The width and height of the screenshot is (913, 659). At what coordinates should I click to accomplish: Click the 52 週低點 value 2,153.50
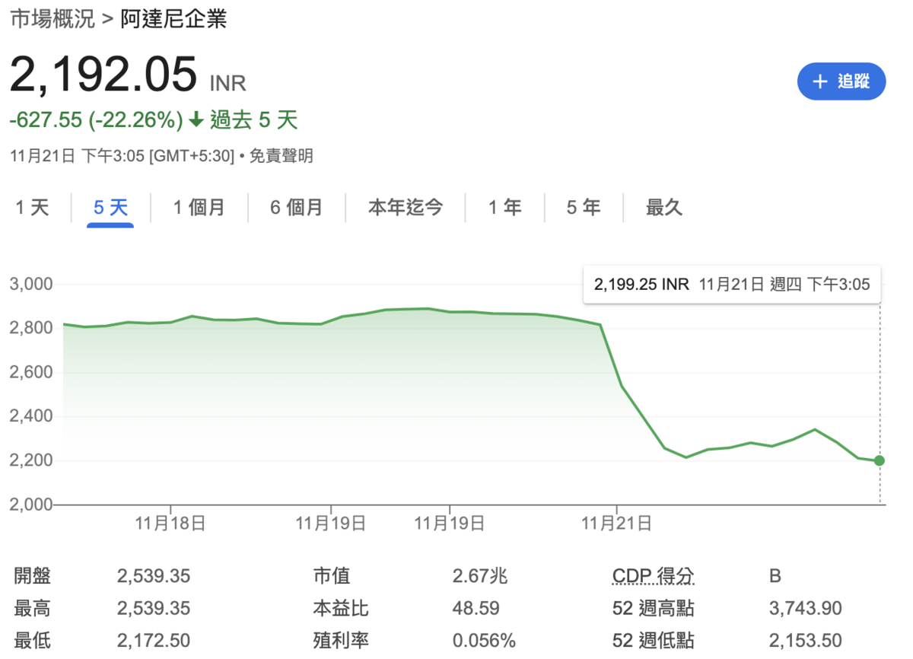(806, 641)
